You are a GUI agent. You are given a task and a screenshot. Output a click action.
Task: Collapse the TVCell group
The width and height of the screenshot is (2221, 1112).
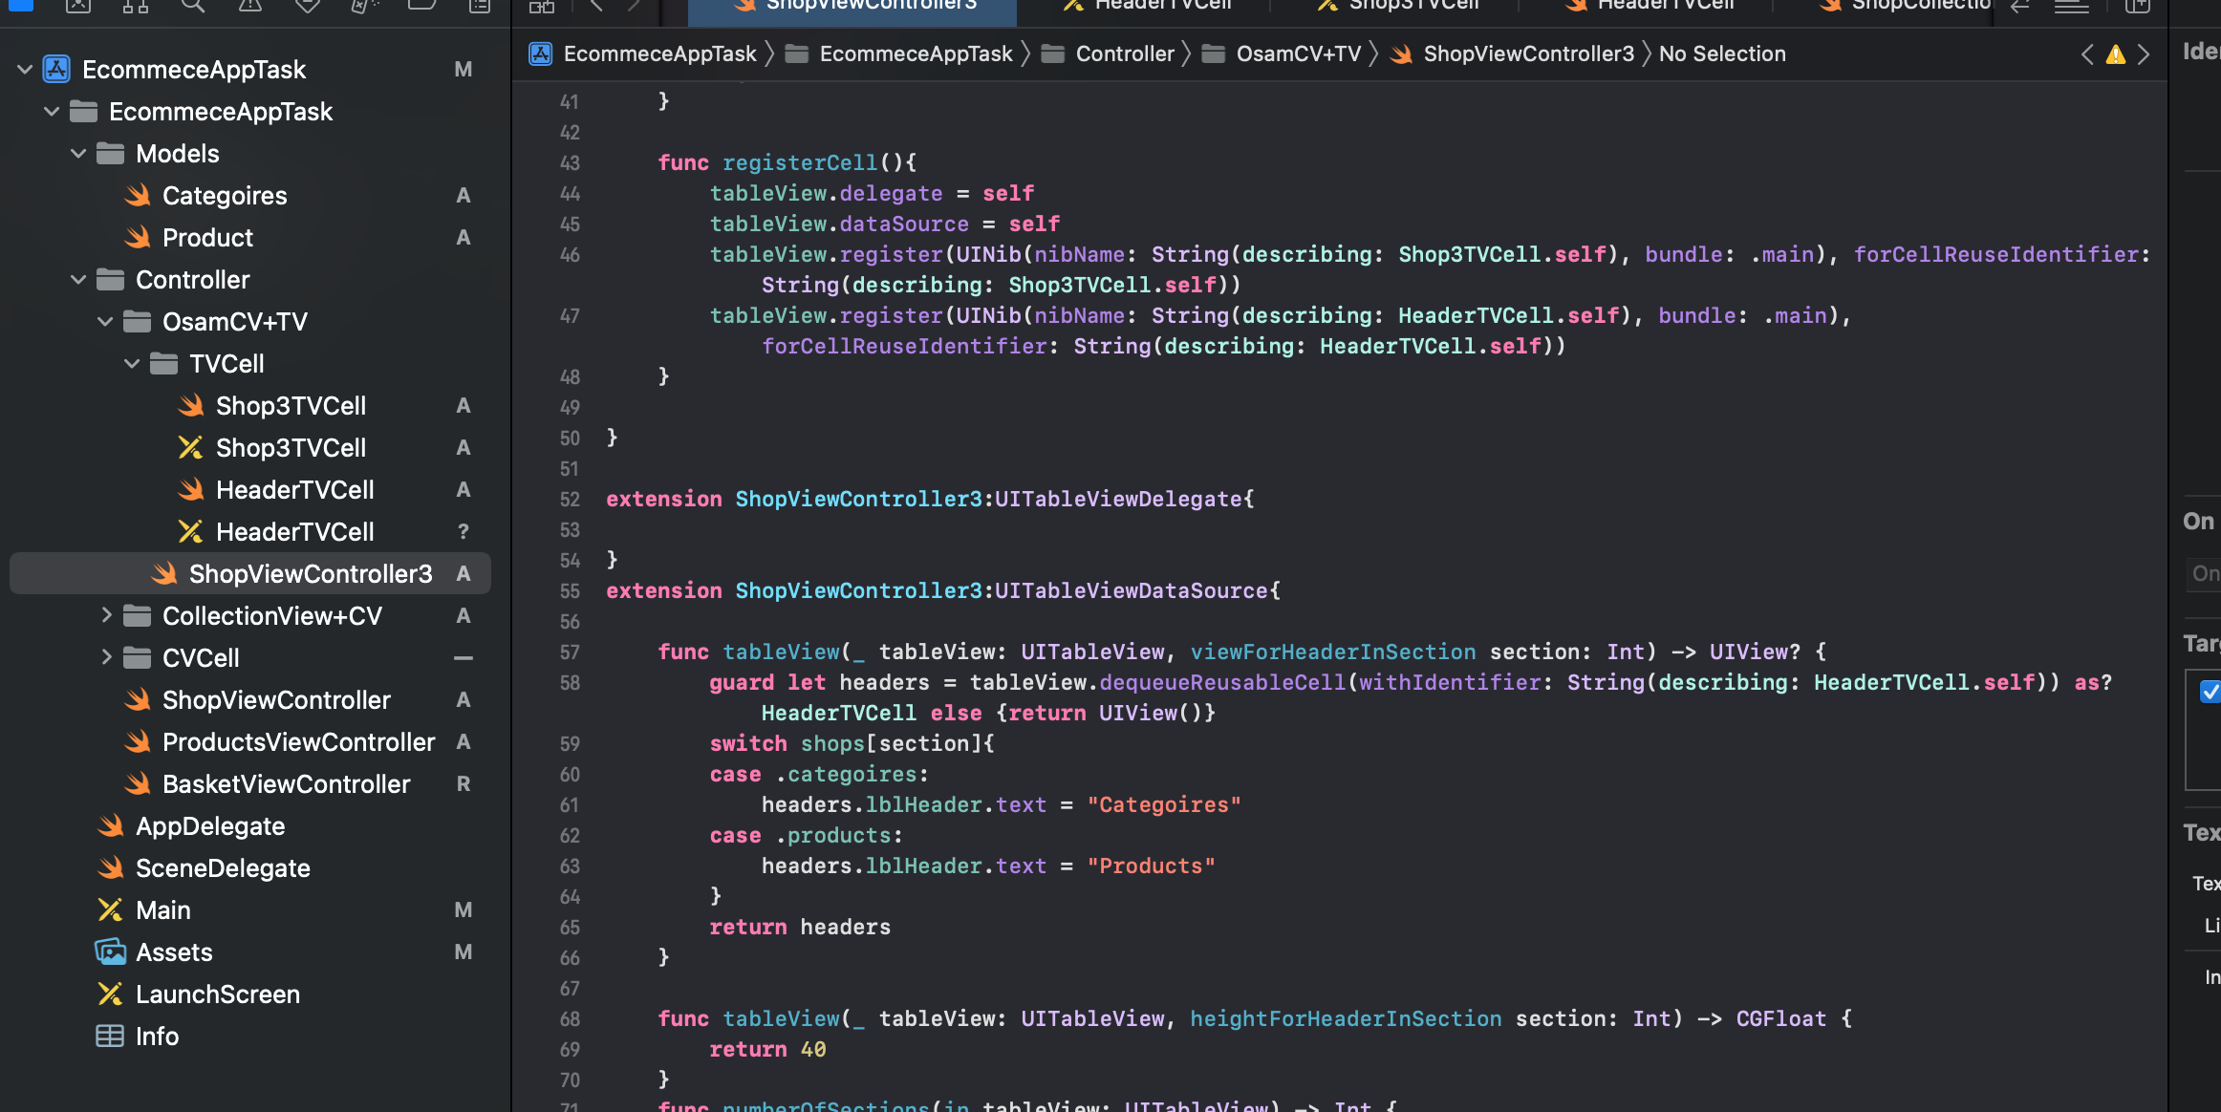click(x=132, y=364)
